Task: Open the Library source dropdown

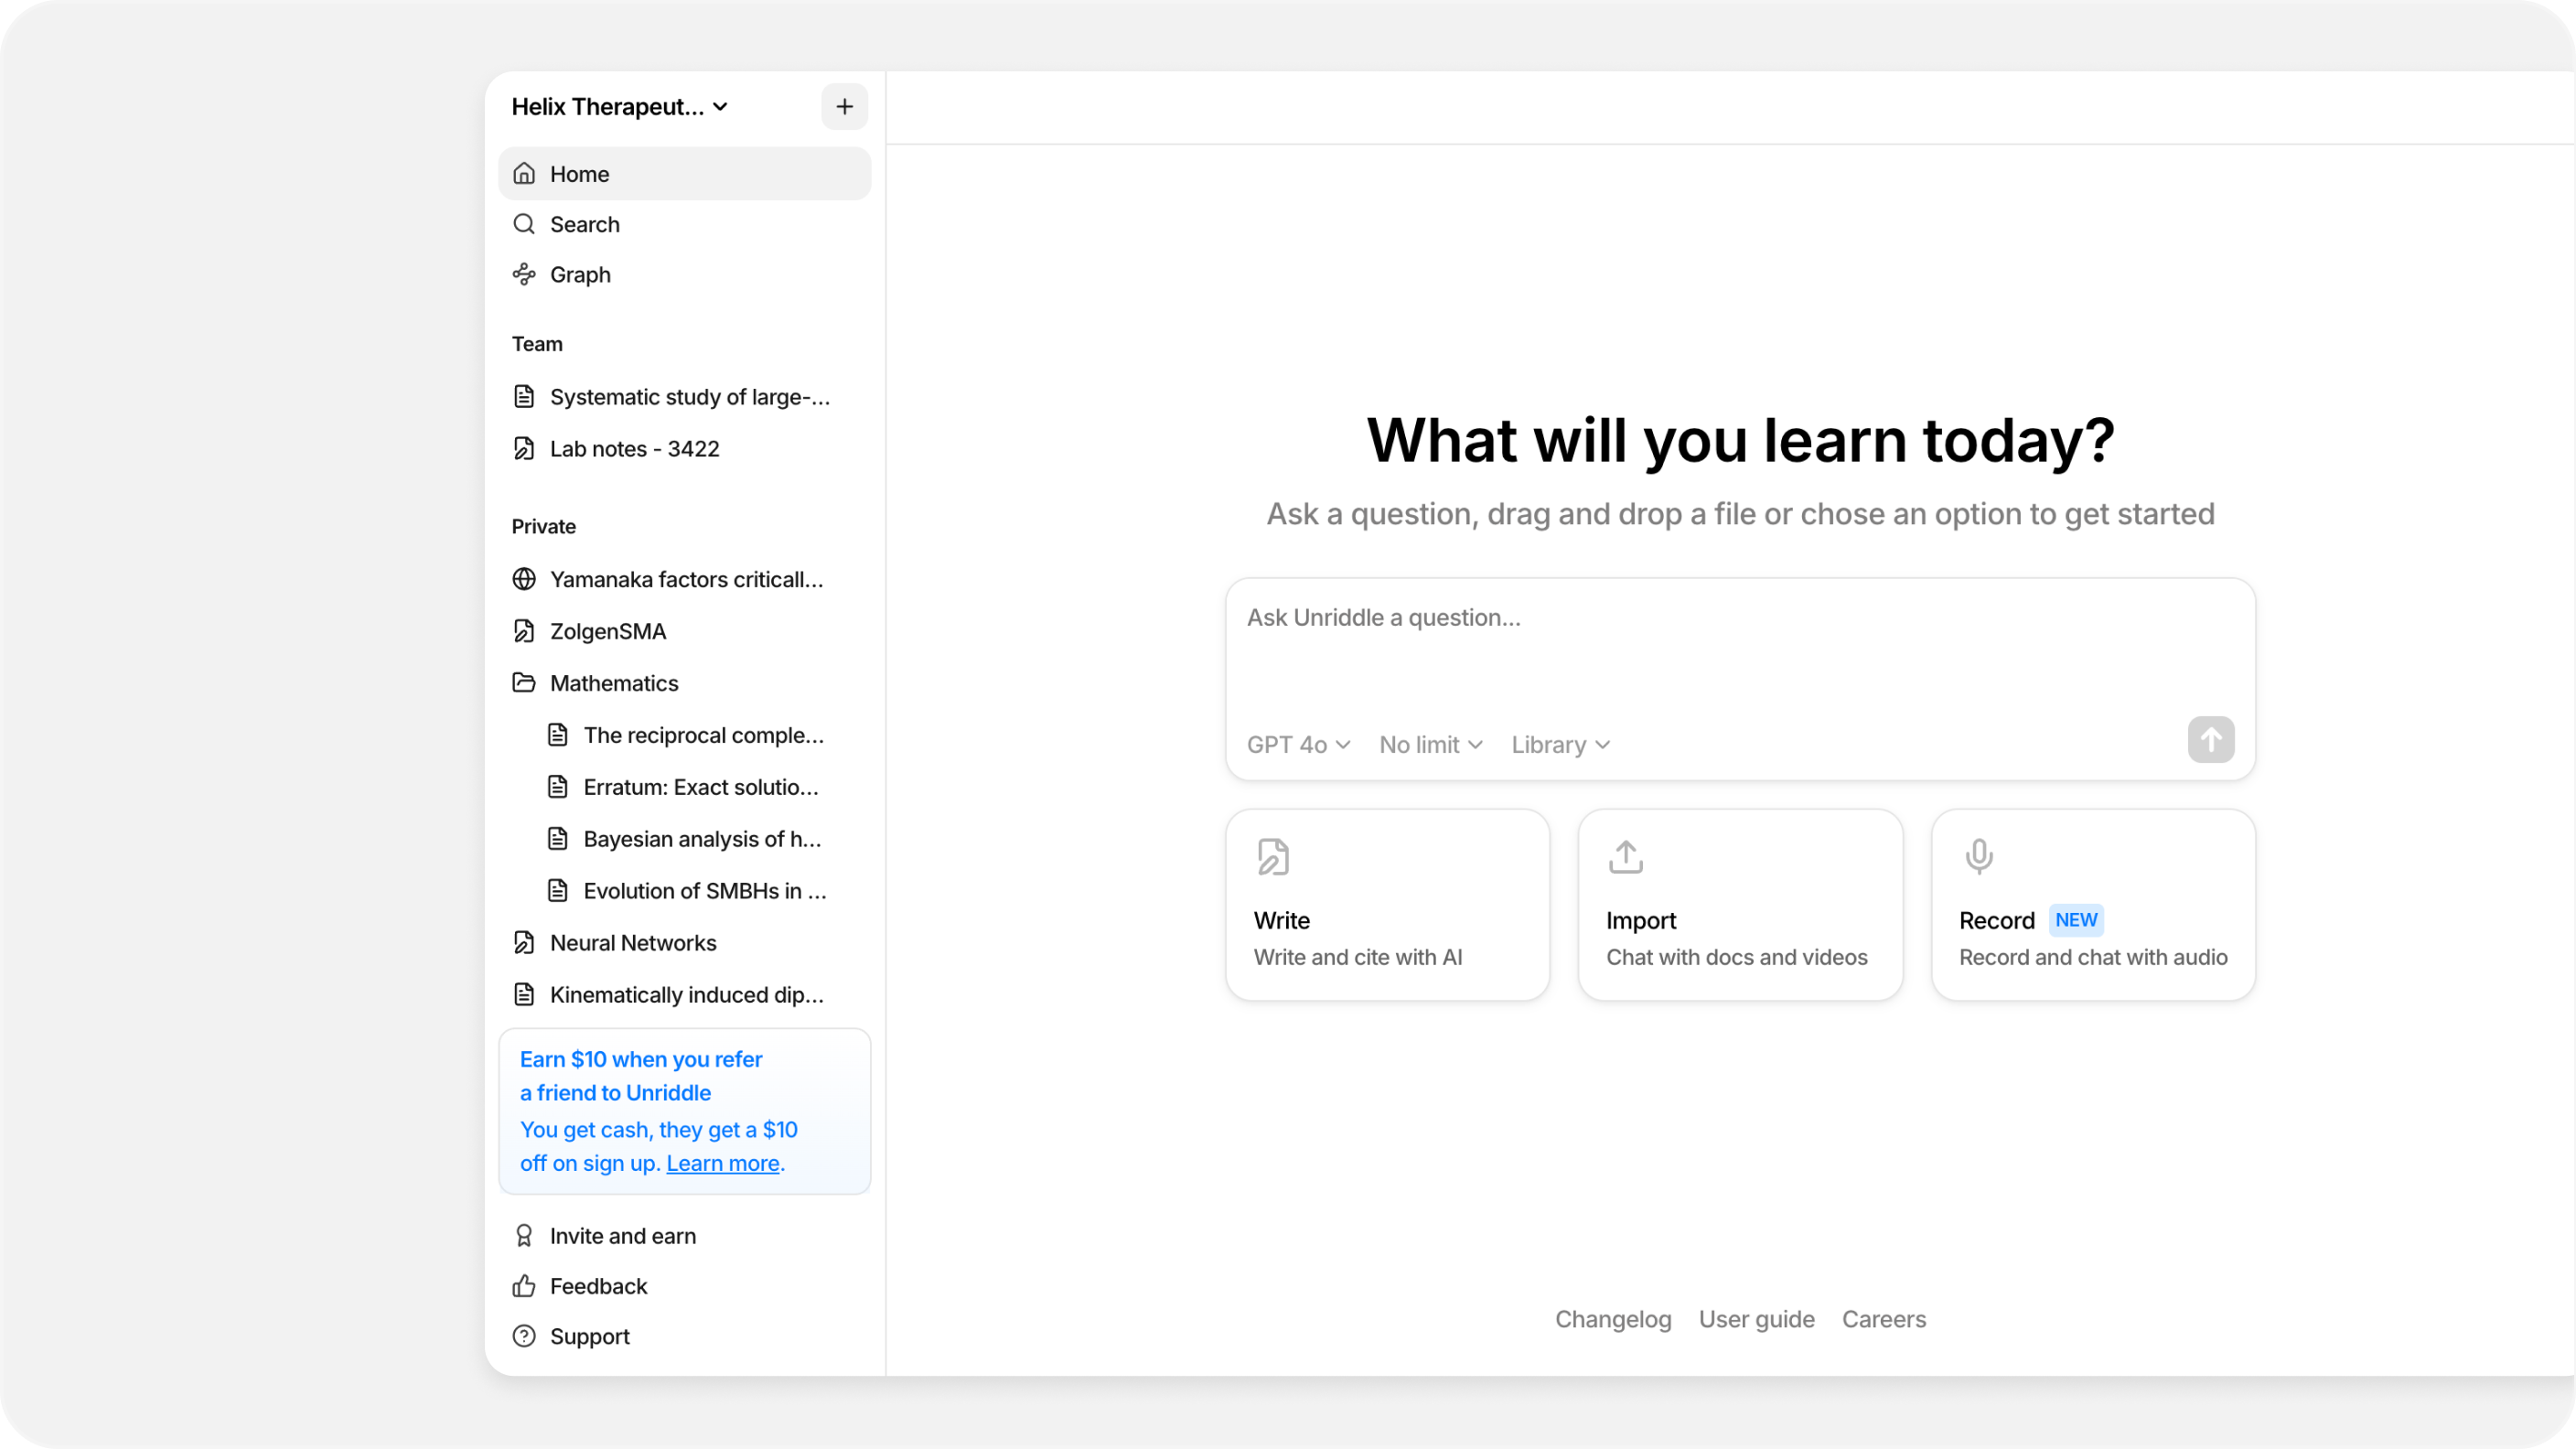Action: [x=1560, y=745]
